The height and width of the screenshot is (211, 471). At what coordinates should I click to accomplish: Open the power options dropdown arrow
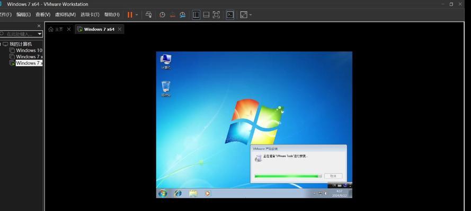[137, 15]
